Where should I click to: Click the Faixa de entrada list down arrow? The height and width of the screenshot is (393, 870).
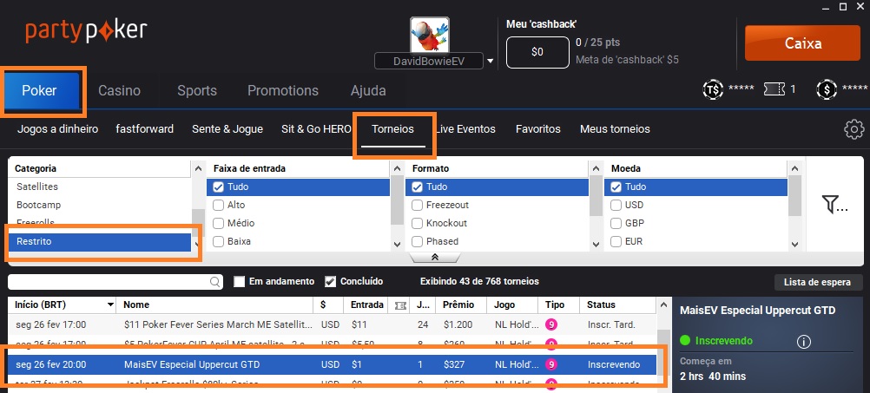397,244
